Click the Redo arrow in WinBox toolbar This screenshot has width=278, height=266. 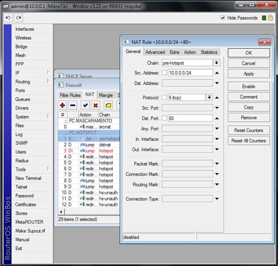point(19,18)
